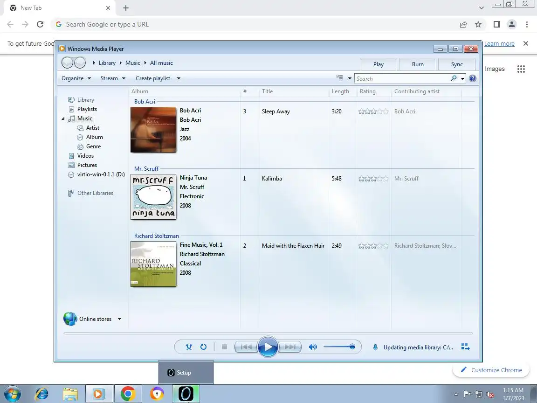Image resolution: width=537 pixels, height=403 pixels.
Task: Select the Ninja Tuna album cover
Action: point(153,197)
